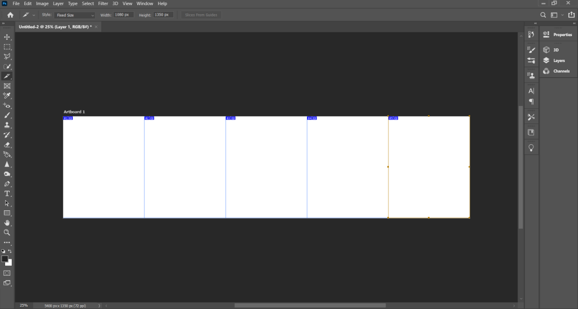Swap foreground and background colors
578x309 pixels.
(10, 251)
